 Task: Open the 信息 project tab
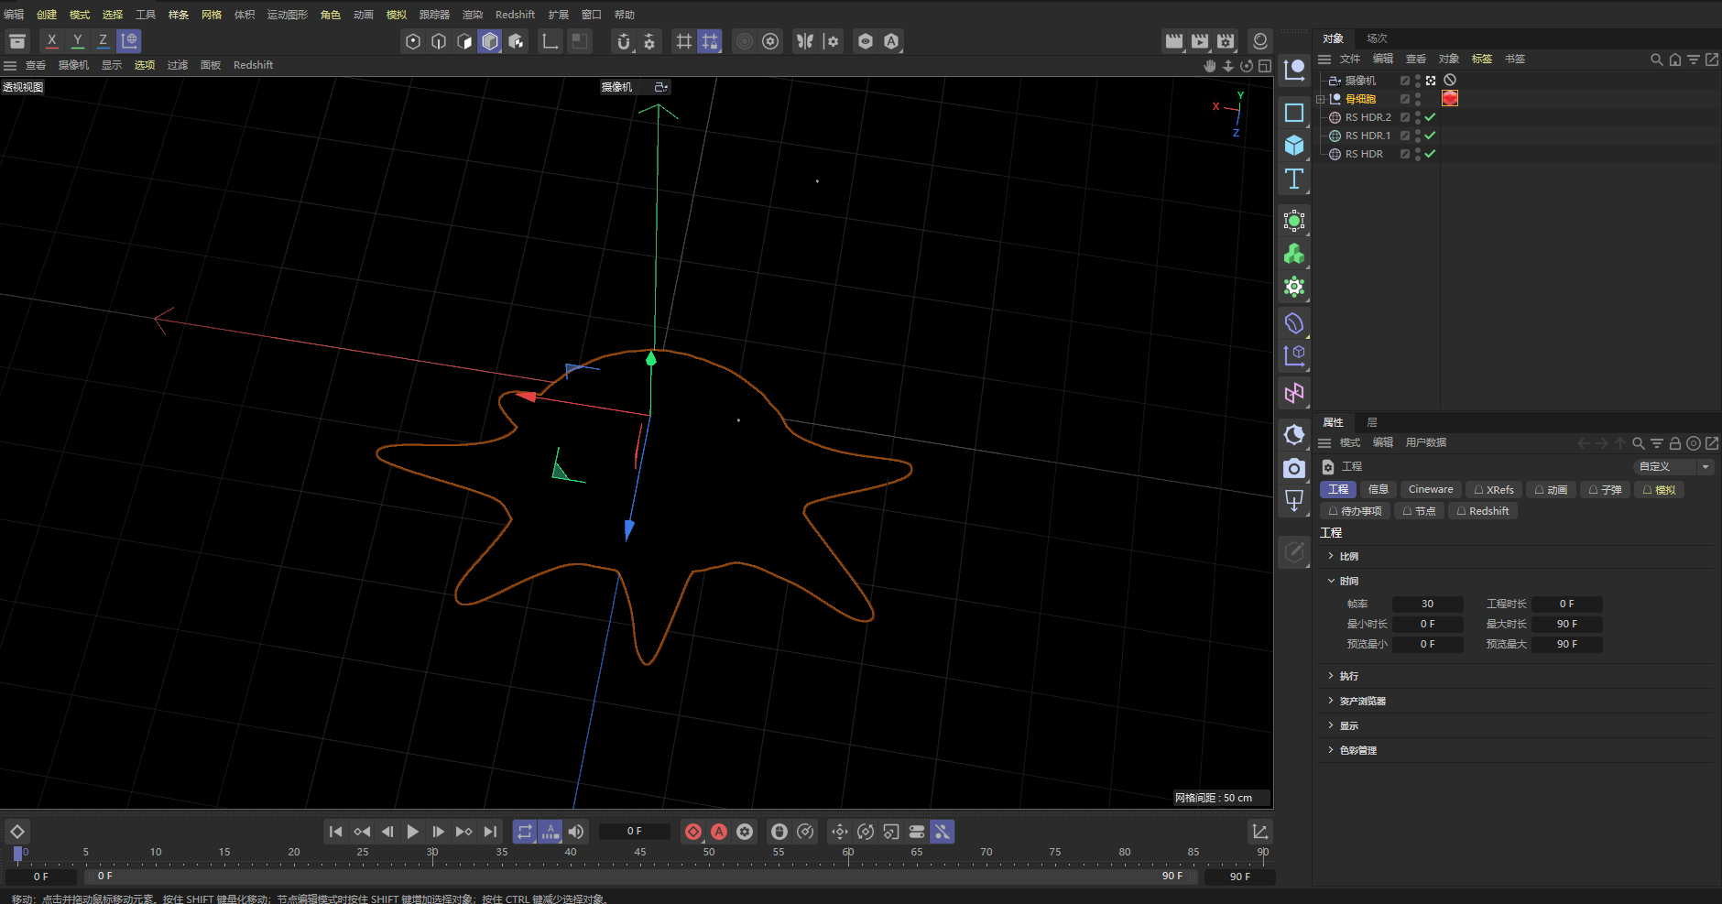1378,489
